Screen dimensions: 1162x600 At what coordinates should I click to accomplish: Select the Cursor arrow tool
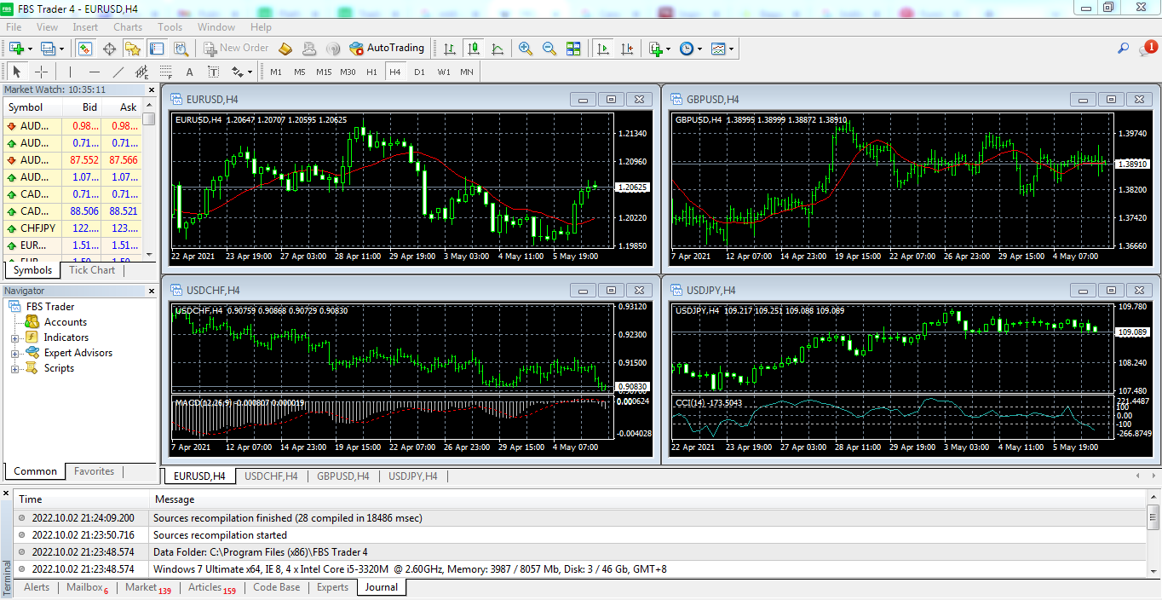(x=17, y=72)
